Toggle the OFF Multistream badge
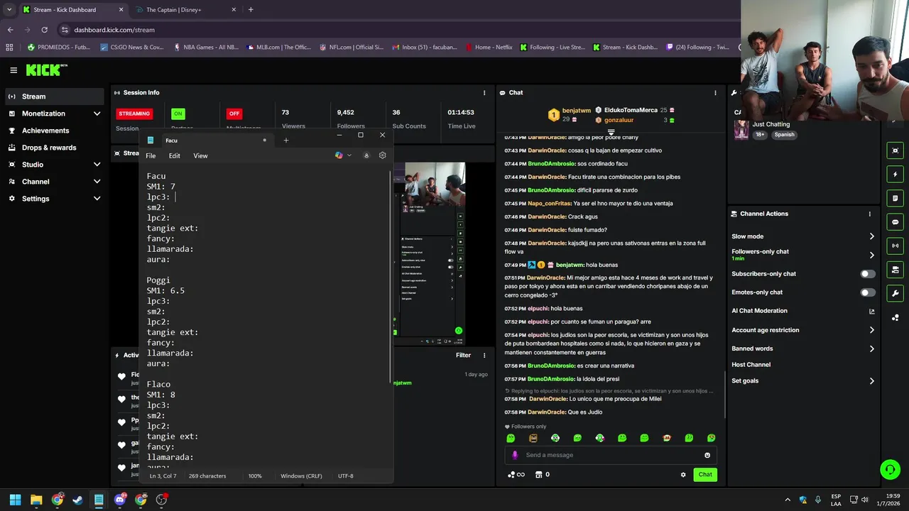This screenshot has height=511, width=909. (x=234, y=114)
